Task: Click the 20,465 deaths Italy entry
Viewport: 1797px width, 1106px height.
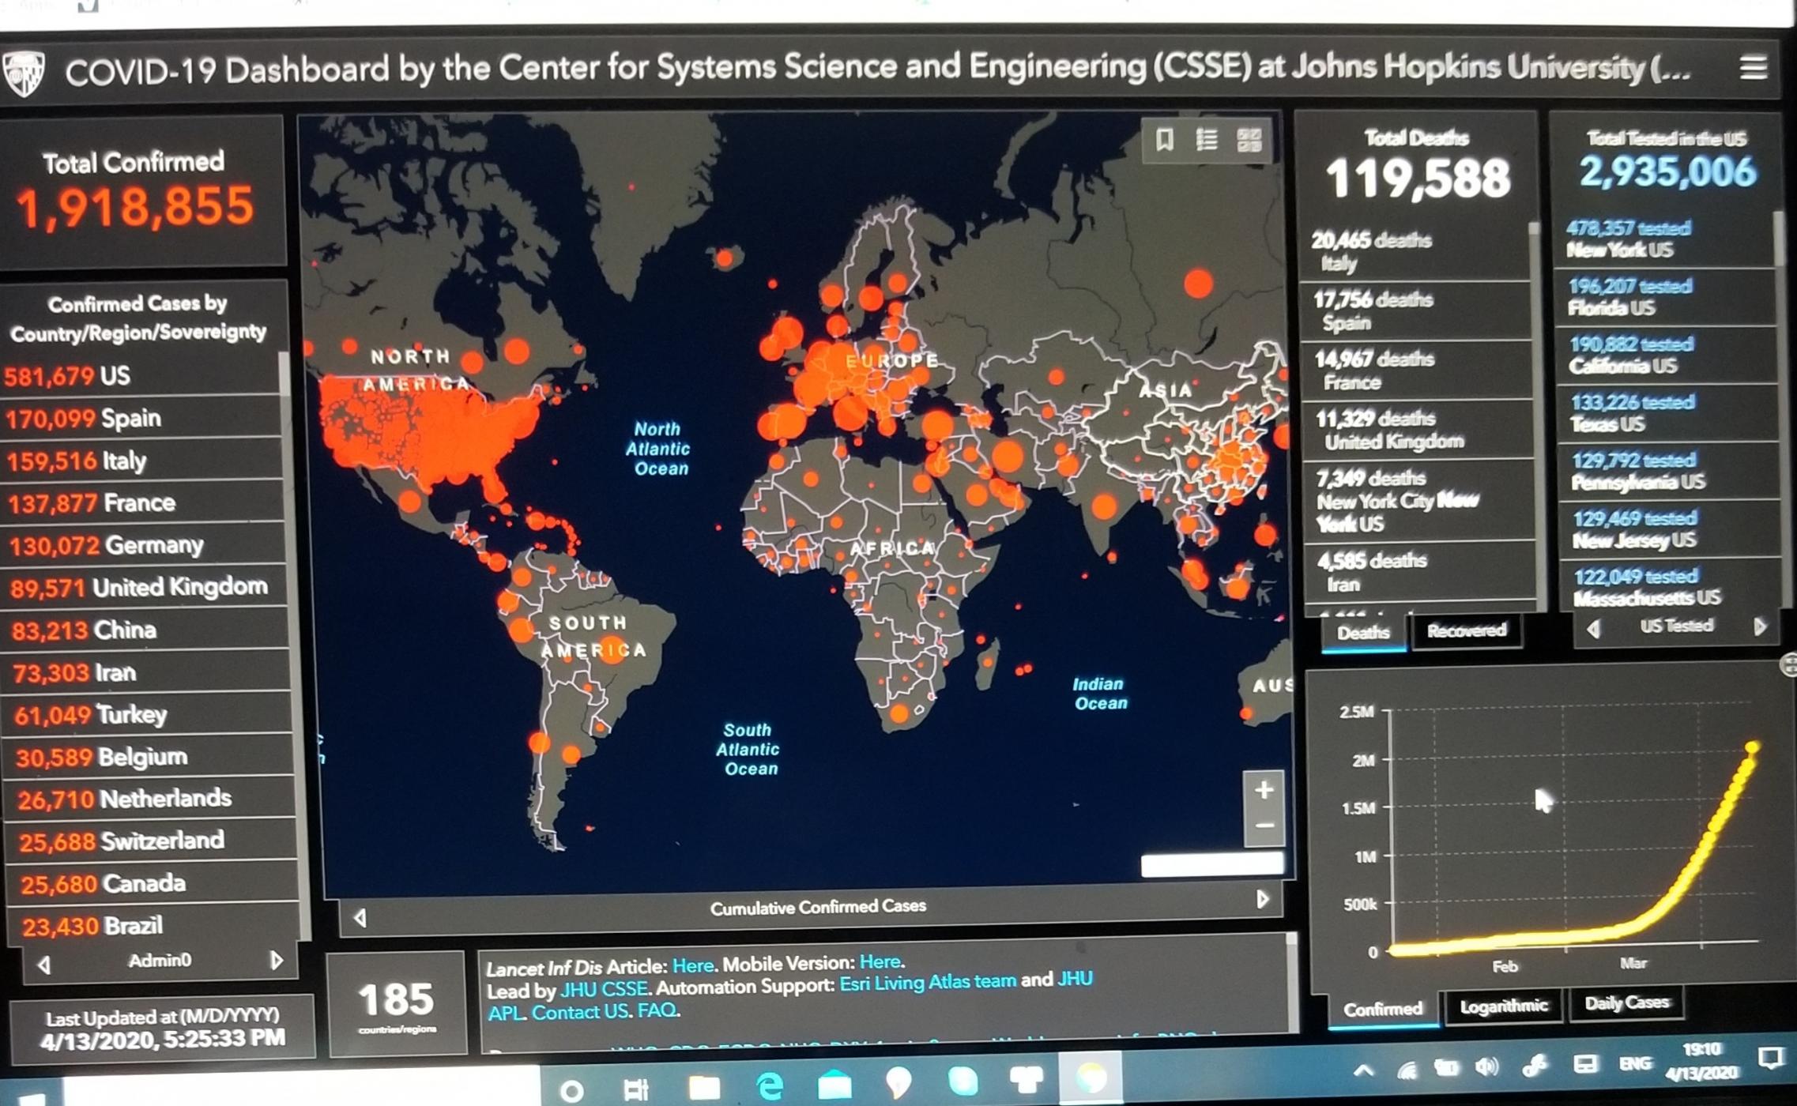Action: click(1415, 251)
